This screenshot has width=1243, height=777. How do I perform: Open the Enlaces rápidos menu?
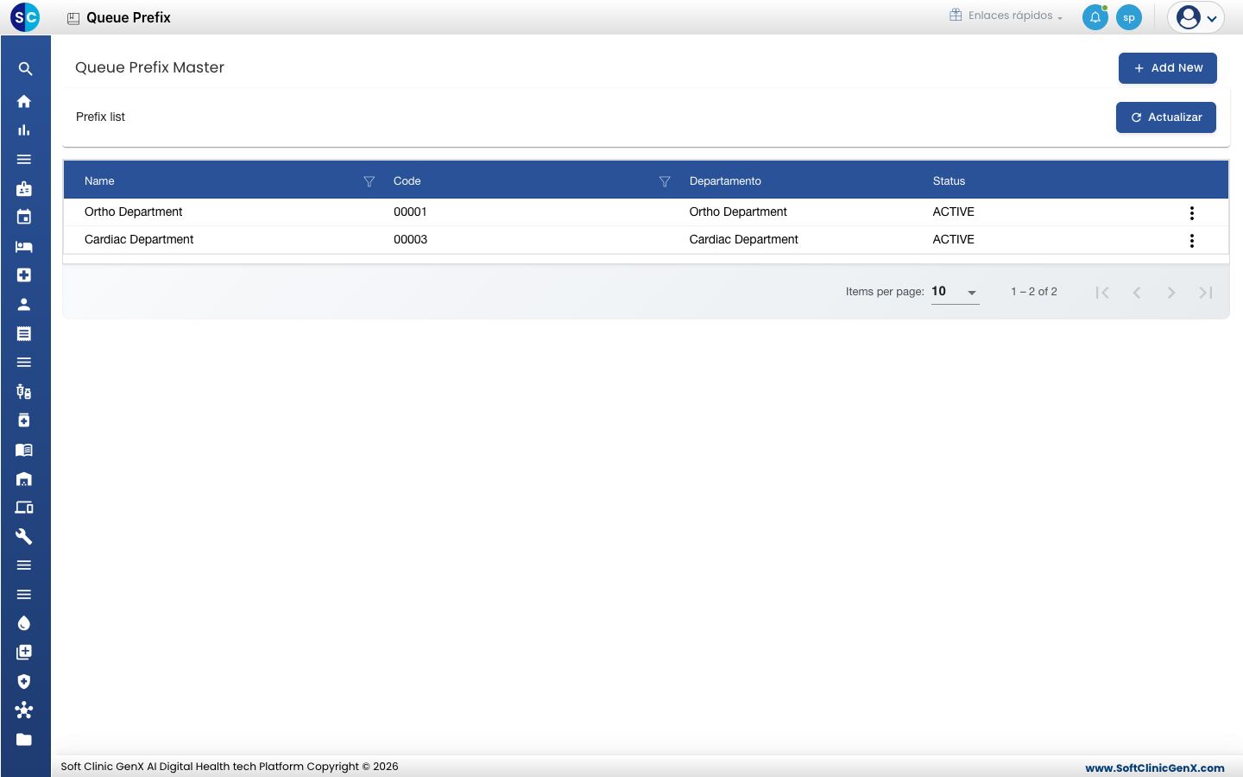(1006, 16)
